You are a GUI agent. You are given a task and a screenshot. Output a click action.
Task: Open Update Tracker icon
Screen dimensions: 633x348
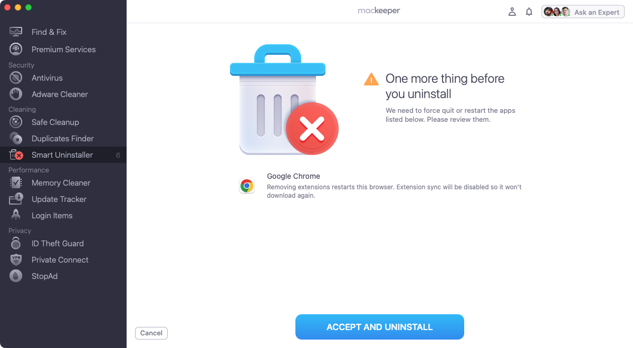[x=16, y=199]
